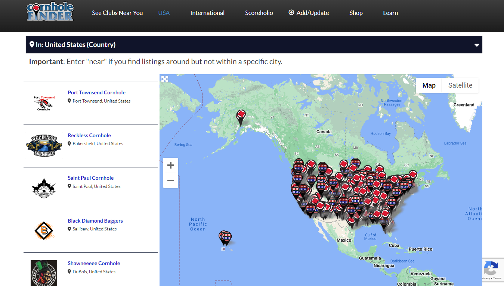Expand the 'In: United States (Country)' bar

point(75,45)
